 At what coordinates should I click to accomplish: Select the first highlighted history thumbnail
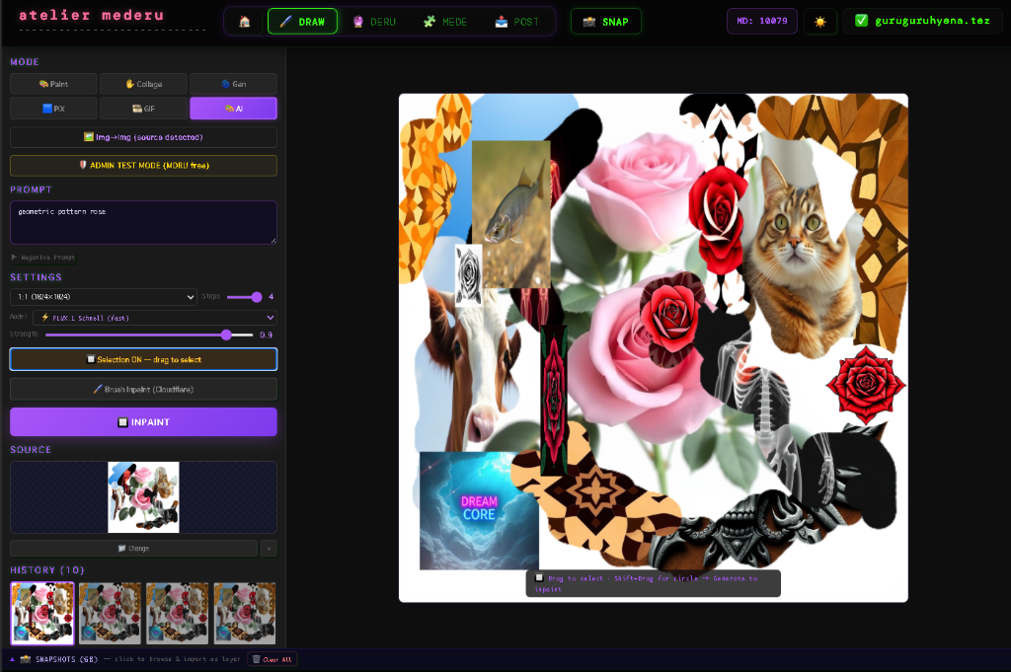[x=42, y=614]
